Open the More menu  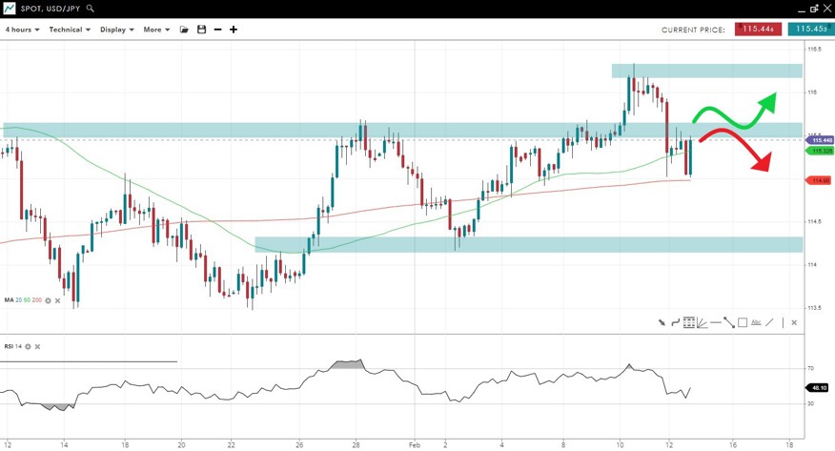click(x=156, y=30)
